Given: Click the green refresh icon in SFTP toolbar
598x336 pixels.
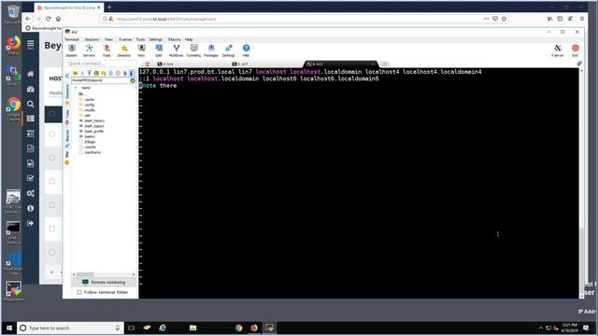Looking at the screenshot, I should point(96,73).
